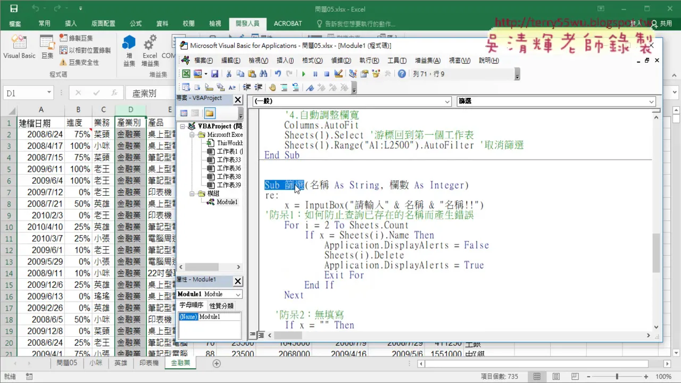Click 錄製巨集 record macro button
Image resolution: width=681 pixels, height=383 pixels.
click(x=75, y=38)
